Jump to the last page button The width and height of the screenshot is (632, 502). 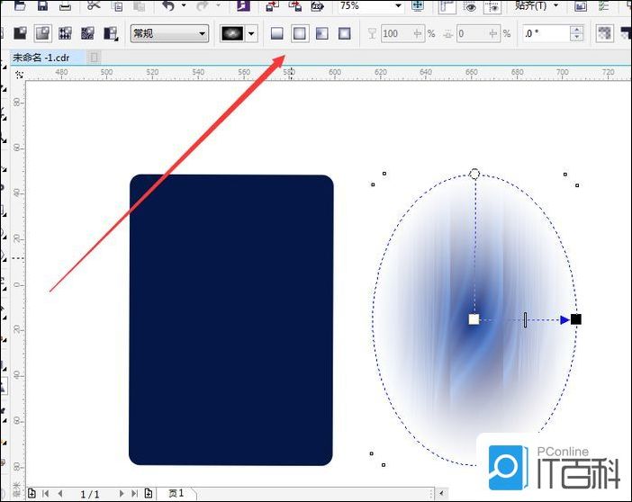[x=134, y=494]
